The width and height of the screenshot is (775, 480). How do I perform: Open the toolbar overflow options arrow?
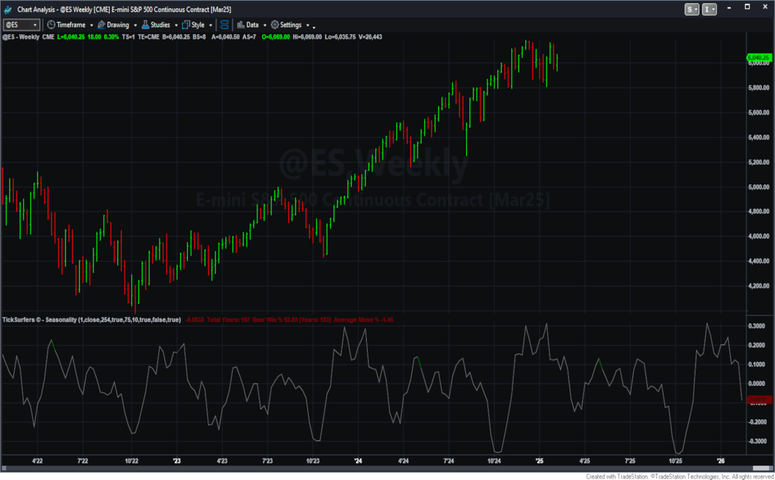point(314,27)
